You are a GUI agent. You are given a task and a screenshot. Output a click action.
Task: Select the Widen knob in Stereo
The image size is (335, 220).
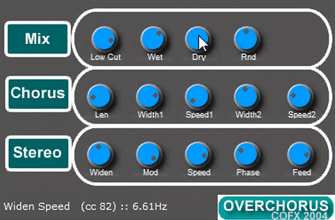tap(100, 155)
